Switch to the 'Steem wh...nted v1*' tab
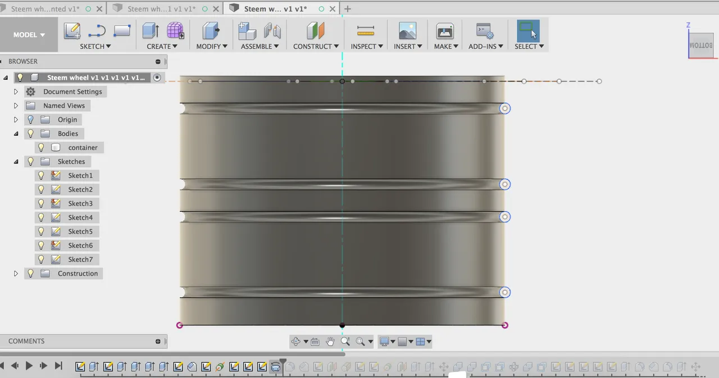 [45, 9]
